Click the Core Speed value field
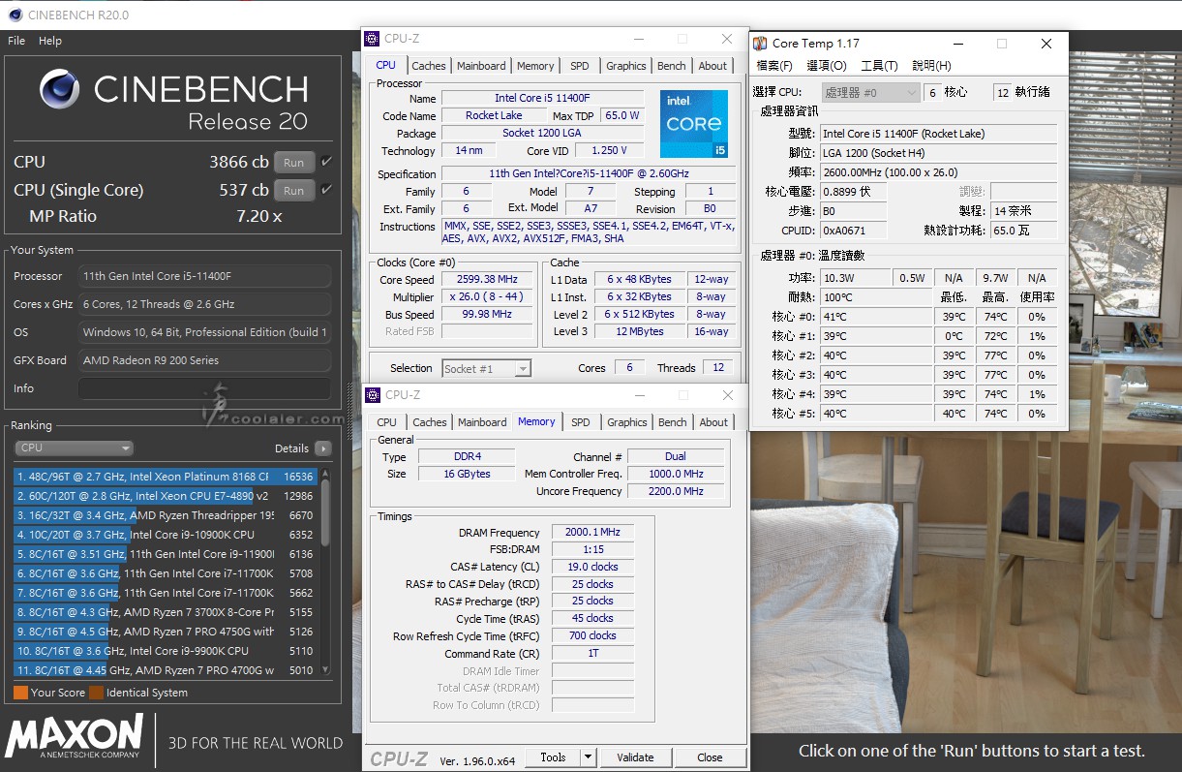This screenshot has width=1182, height=772. click(487, 279)
